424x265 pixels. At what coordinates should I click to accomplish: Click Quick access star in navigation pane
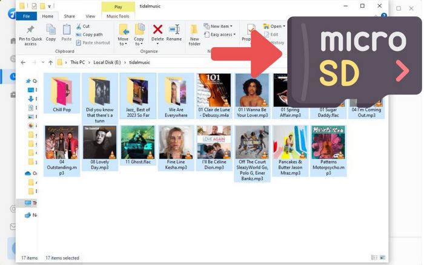28,81
